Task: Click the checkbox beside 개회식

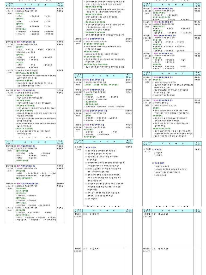Action: point(153,149)
